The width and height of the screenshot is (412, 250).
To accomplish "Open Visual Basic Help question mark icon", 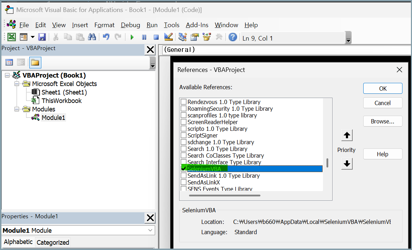I will click(x=233, y=37).
